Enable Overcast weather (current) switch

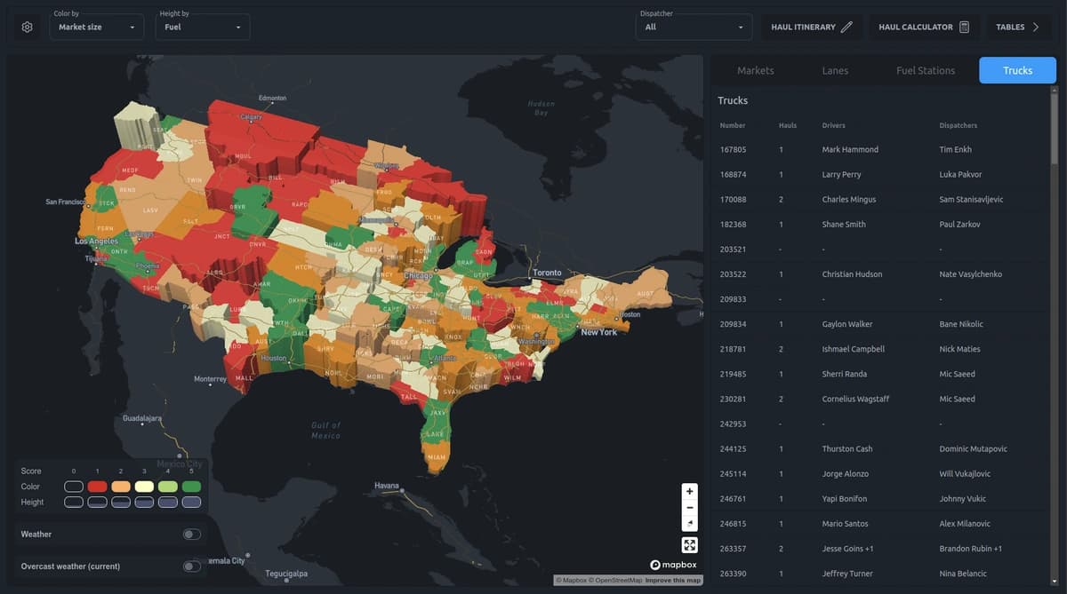[x=191, y=566]
